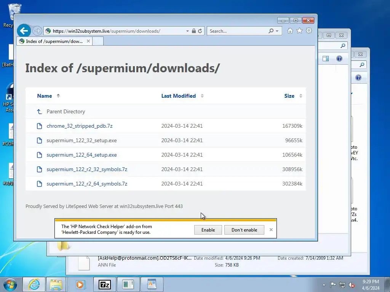Click the magnifier search icon in search box
Viewport: 390px width, 292px height.
[271, 31]
